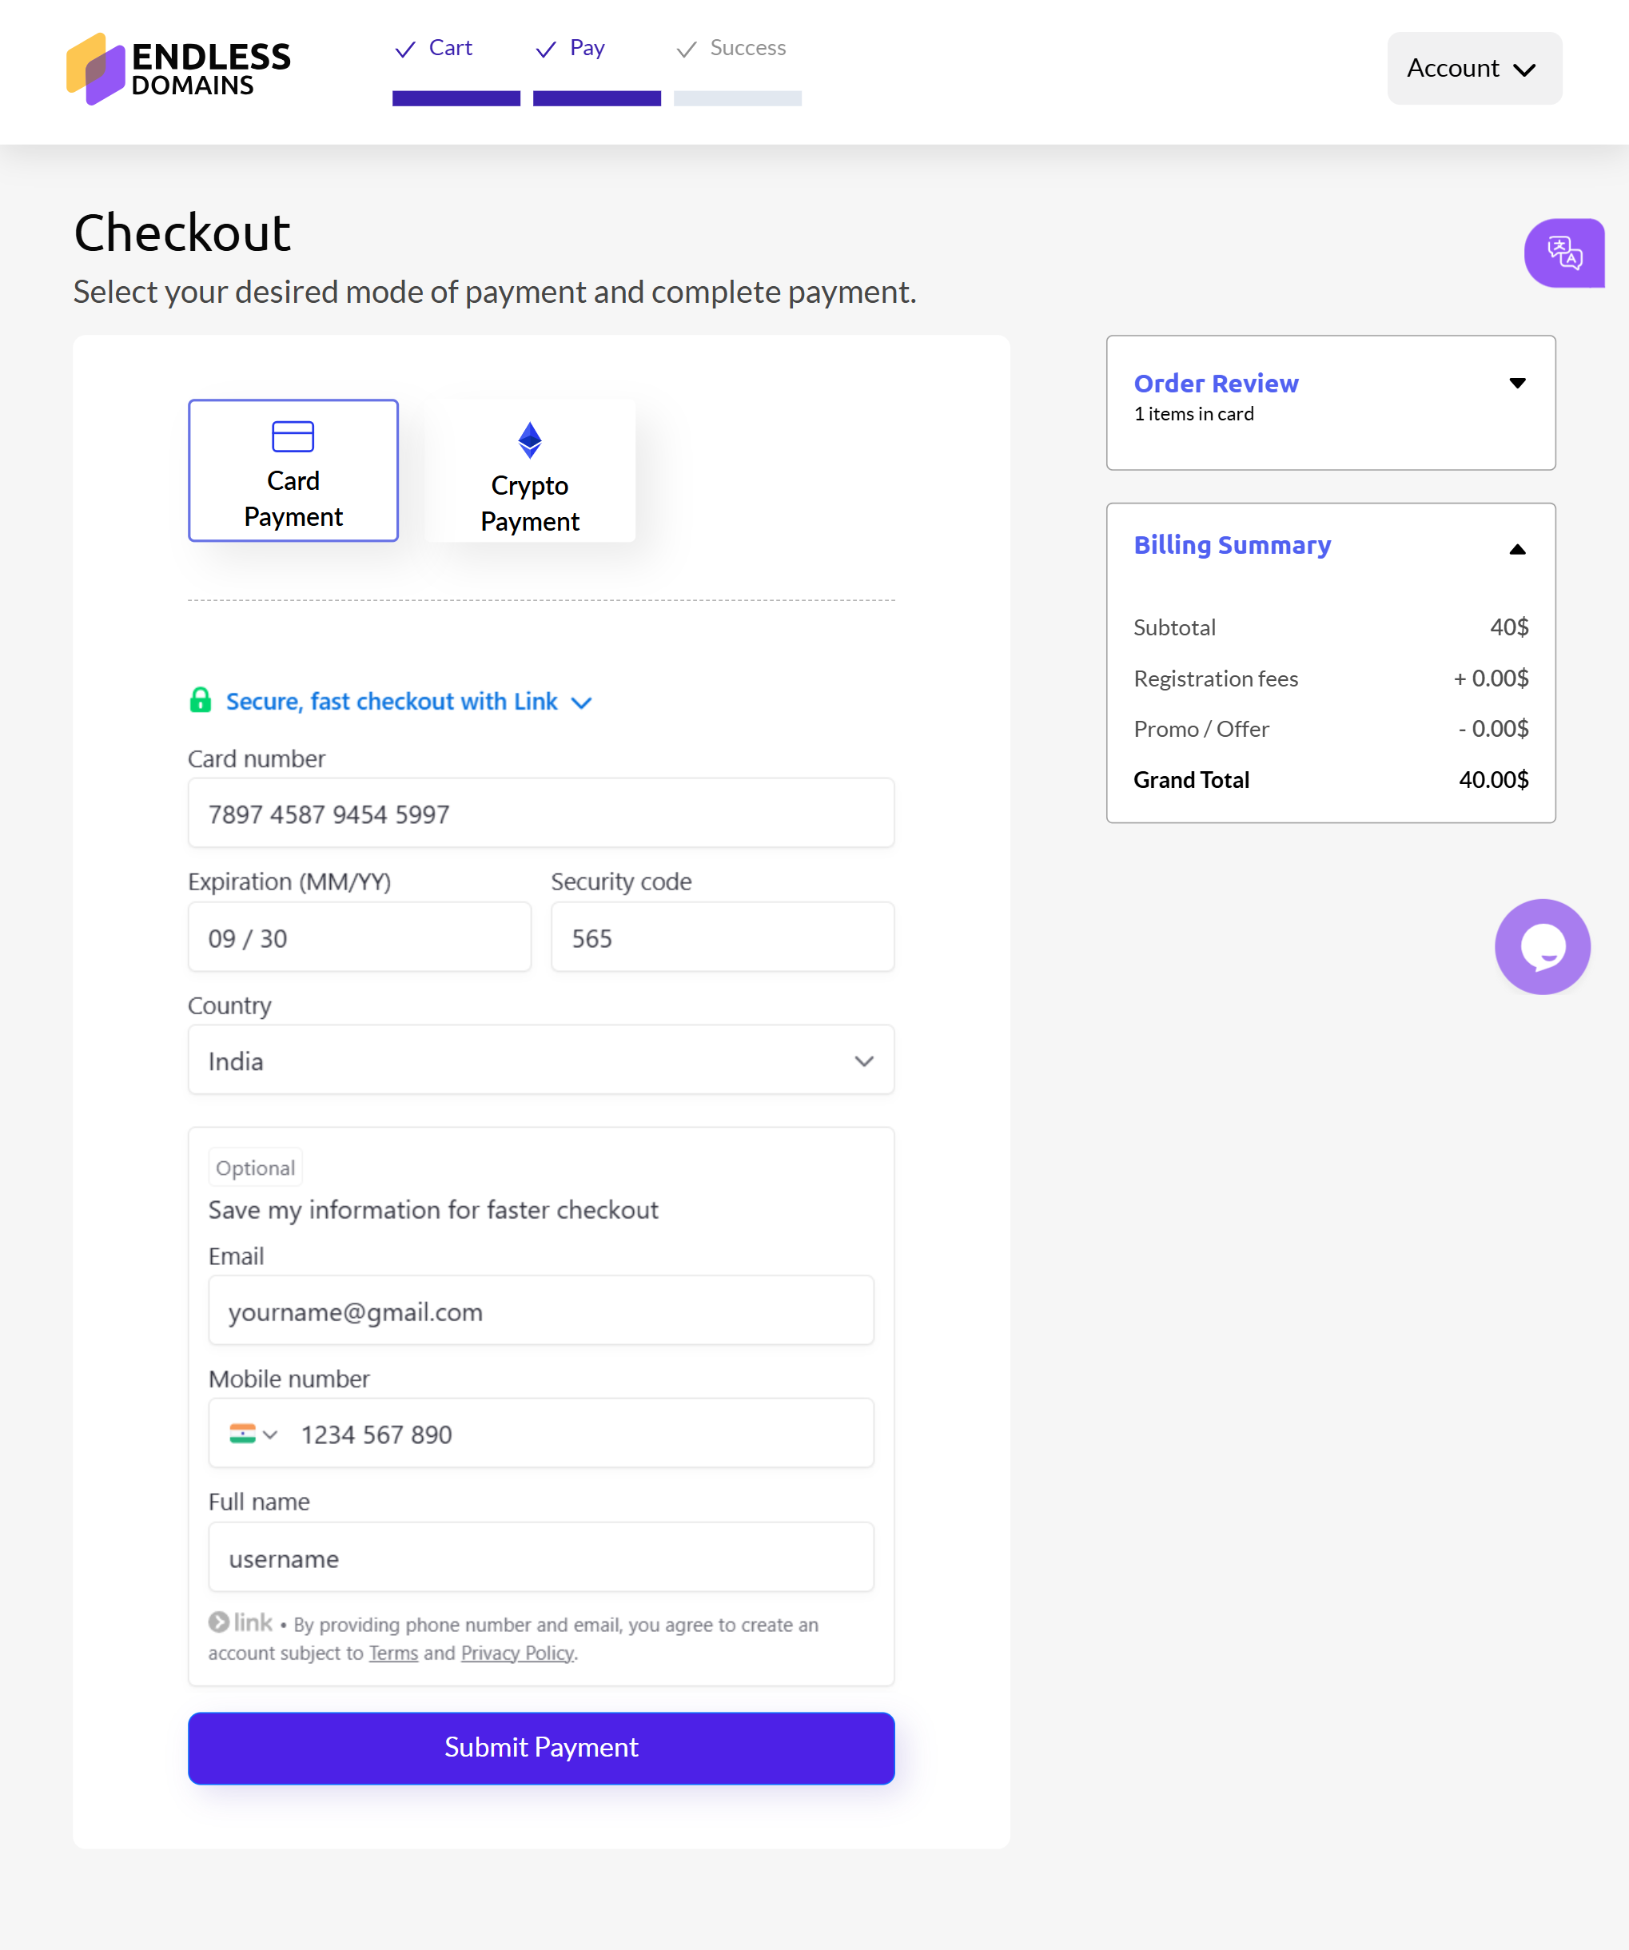Click the Ethereum crypto icon
This screenshot has width=1629, height=1950.
529,440
